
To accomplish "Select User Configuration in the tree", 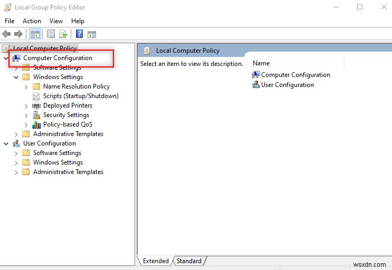I will pos(50,143).
